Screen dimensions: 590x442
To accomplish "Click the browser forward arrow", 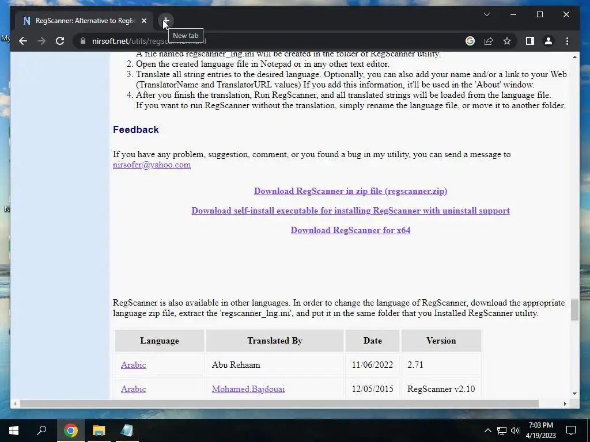I will (x=41, y=41).
